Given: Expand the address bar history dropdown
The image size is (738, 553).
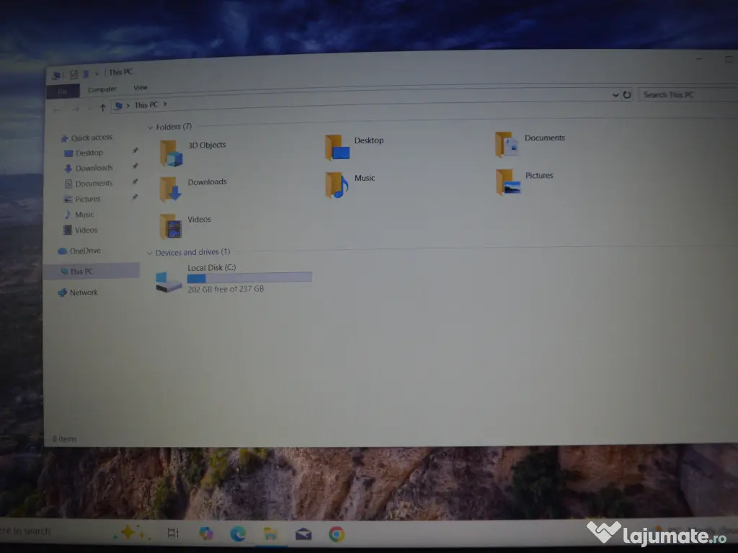Looking at the screenshot, I should (615, 95).
